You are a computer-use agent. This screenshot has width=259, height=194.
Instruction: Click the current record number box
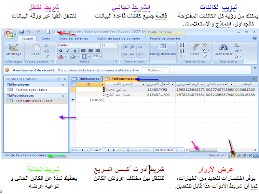pyautogui.click(x=97, y=150)
